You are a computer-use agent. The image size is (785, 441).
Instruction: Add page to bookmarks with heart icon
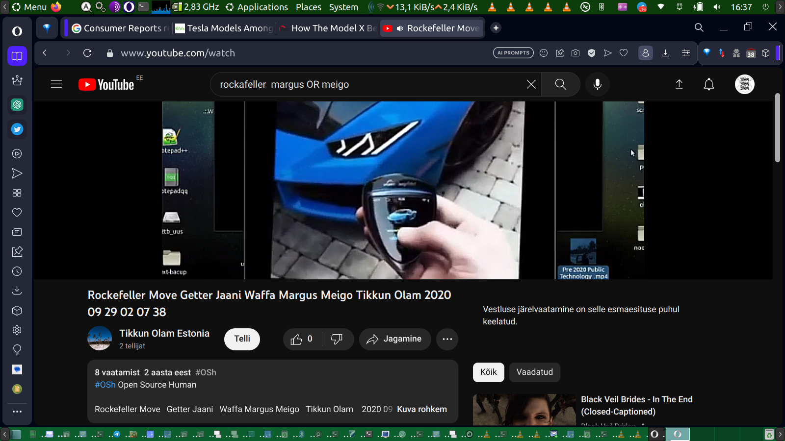point(624,53)
